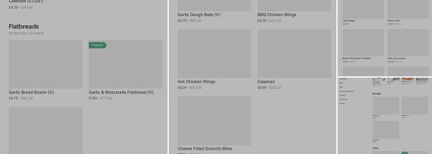Viewport: 432px width, 154px height.
Task: Select Garlic & Mozzarella Flatbread (V) title
Action: 121,92
